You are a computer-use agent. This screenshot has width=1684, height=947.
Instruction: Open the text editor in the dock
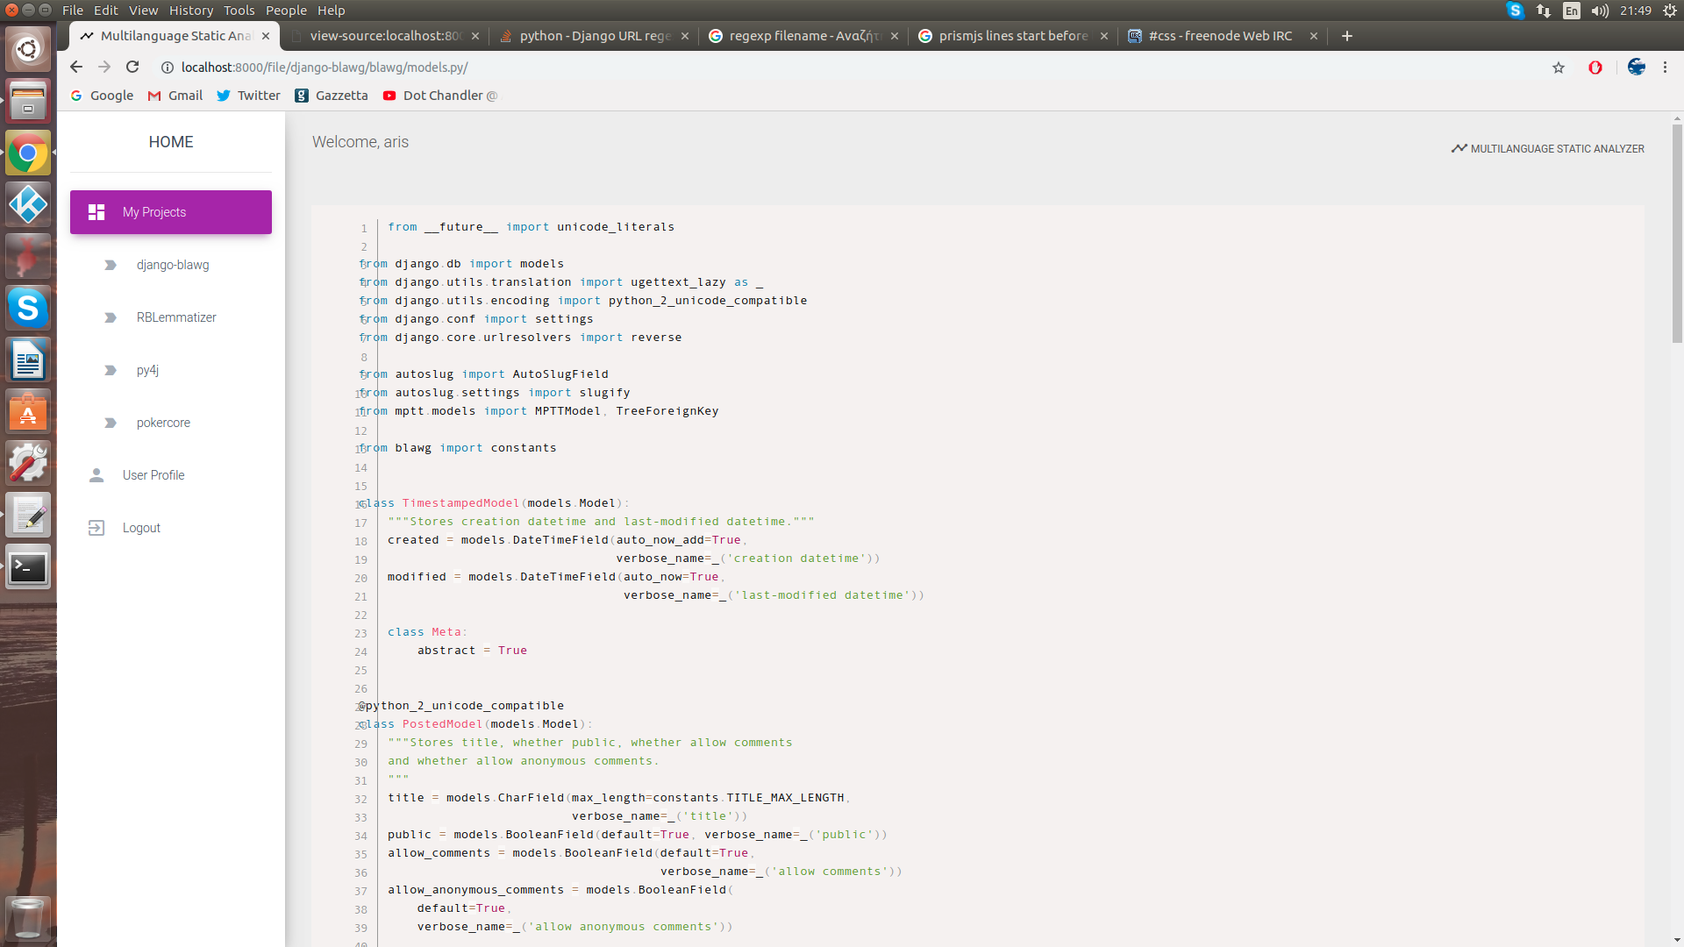pyautogui.click(x=28, y=515)
